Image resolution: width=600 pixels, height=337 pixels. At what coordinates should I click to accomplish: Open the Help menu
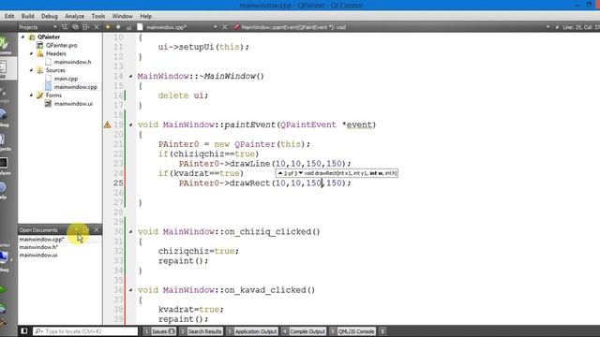(x=146, y=16)
